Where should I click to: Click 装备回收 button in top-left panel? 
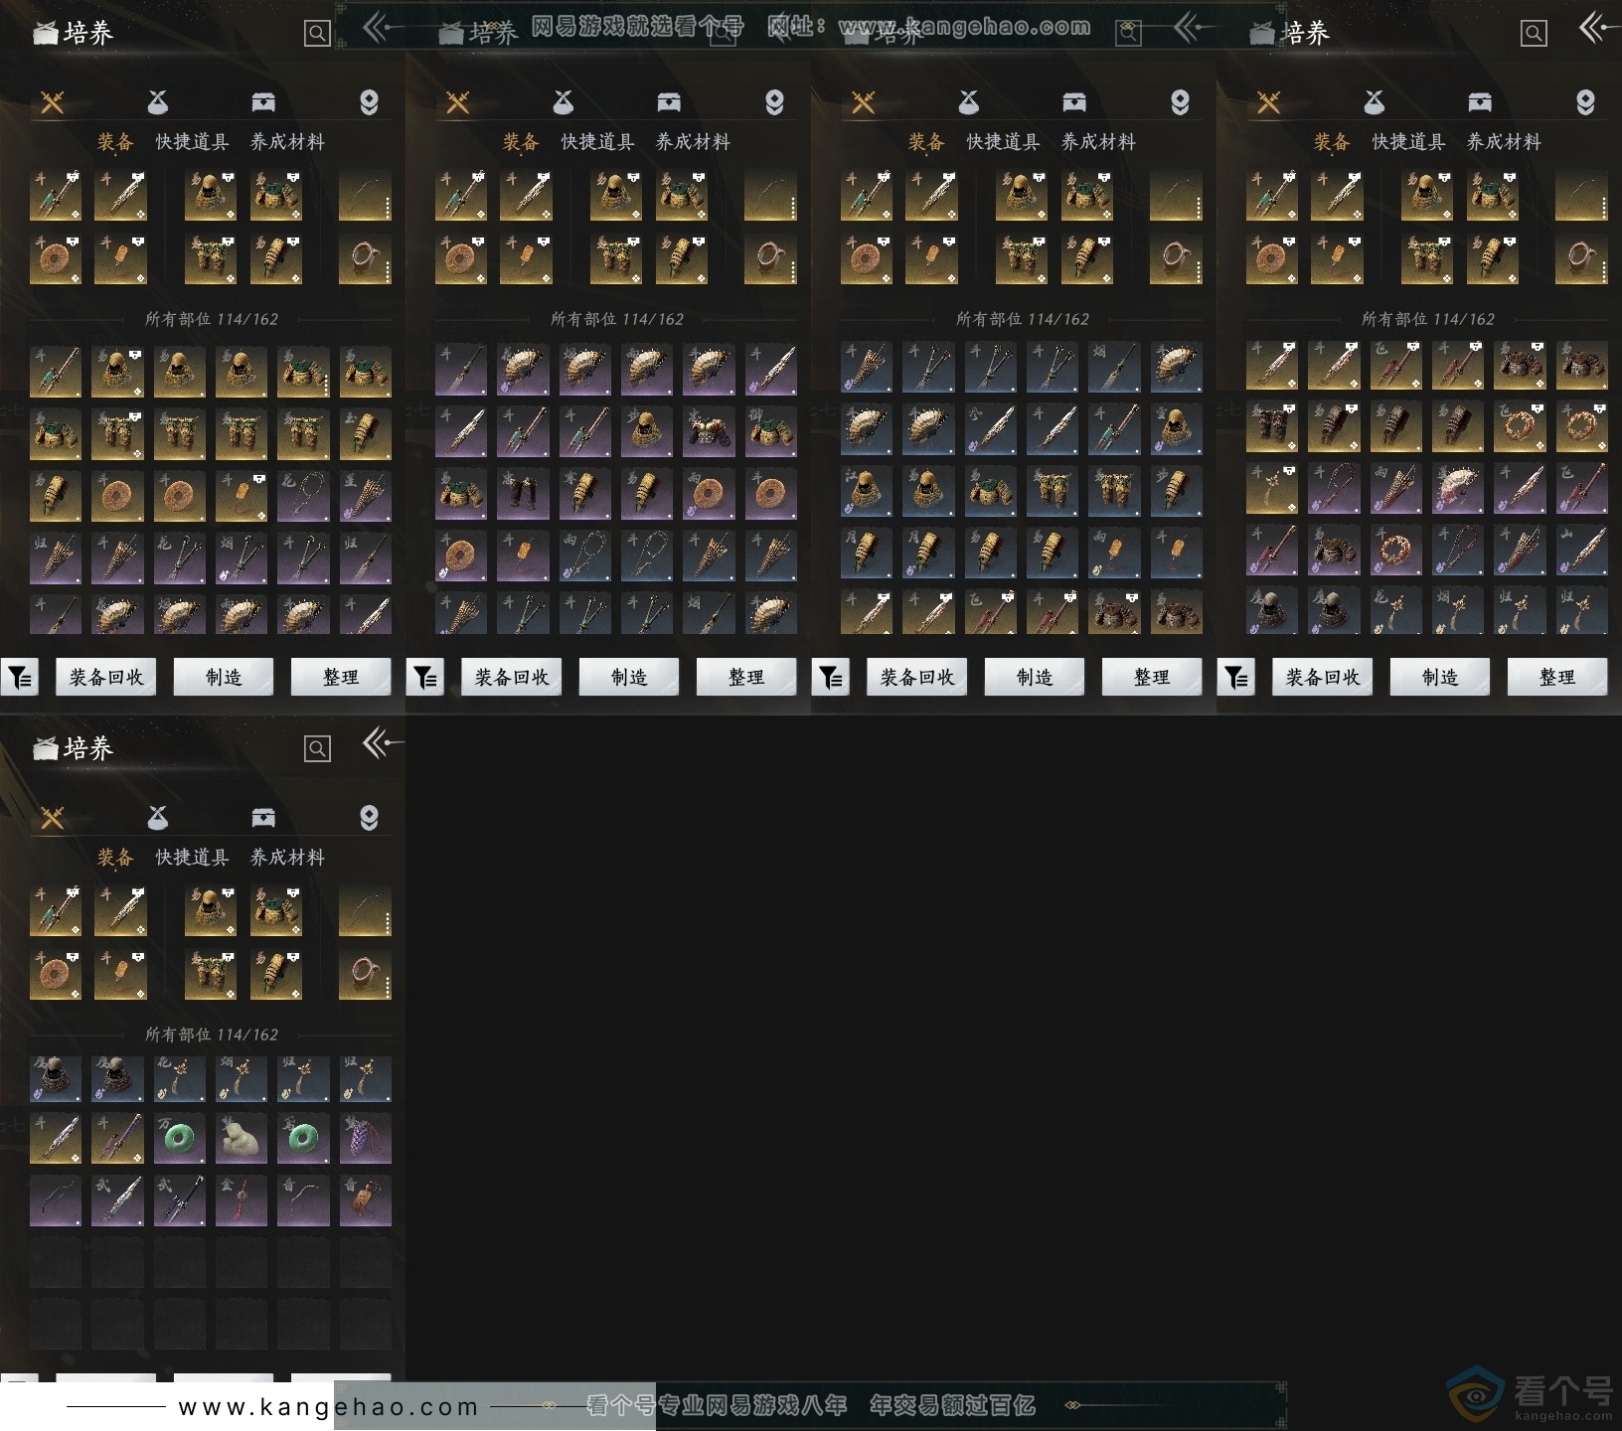[106, 678]
